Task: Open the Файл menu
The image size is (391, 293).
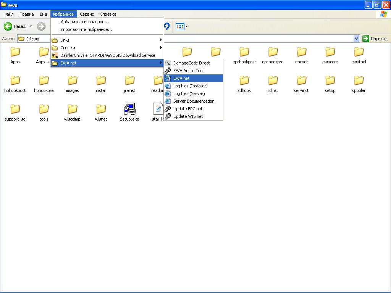Action: 8,14
